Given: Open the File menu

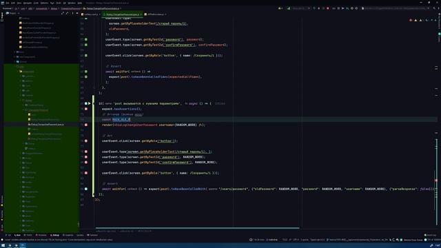Looking at the screenshot, I should click(x=8, y=3).
